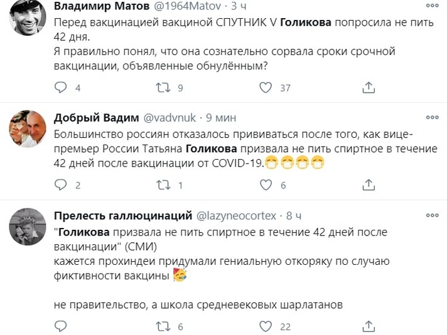Like Добрый Вадим's tweet
Viewport: 447px width, 335px height.
point(266,185)
